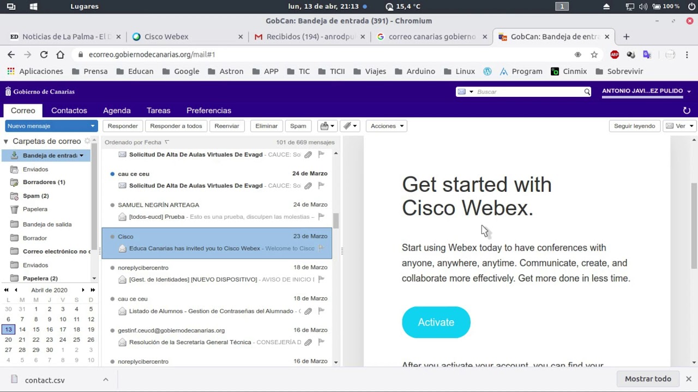Click Responder a todos button
This screenshot has height=392, width=698.
pos(176,126)
